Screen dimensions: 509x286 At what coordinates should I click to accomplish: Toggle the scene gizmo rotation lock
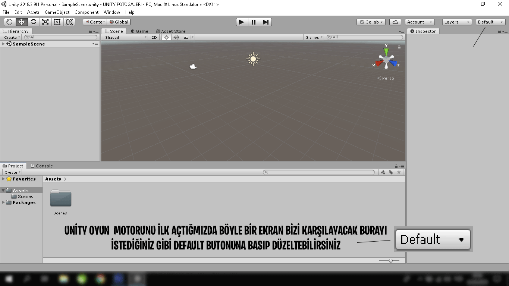[399, 47]
